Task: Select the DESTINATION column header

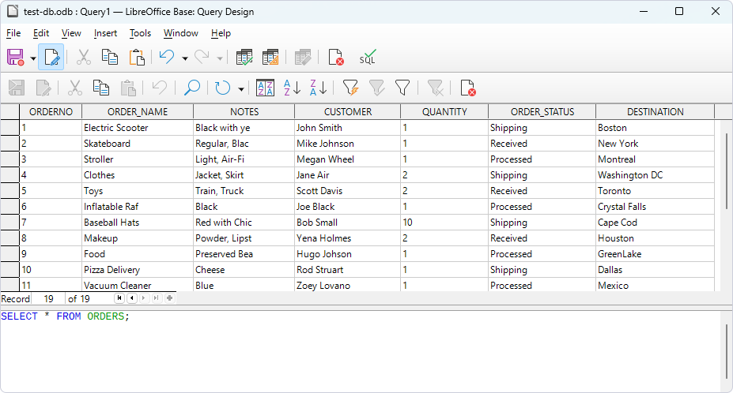Action: pos(656,112)
